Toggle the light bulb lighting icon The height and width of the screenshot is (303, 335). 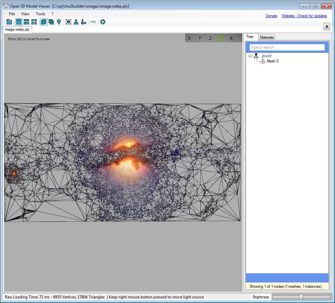59,22
